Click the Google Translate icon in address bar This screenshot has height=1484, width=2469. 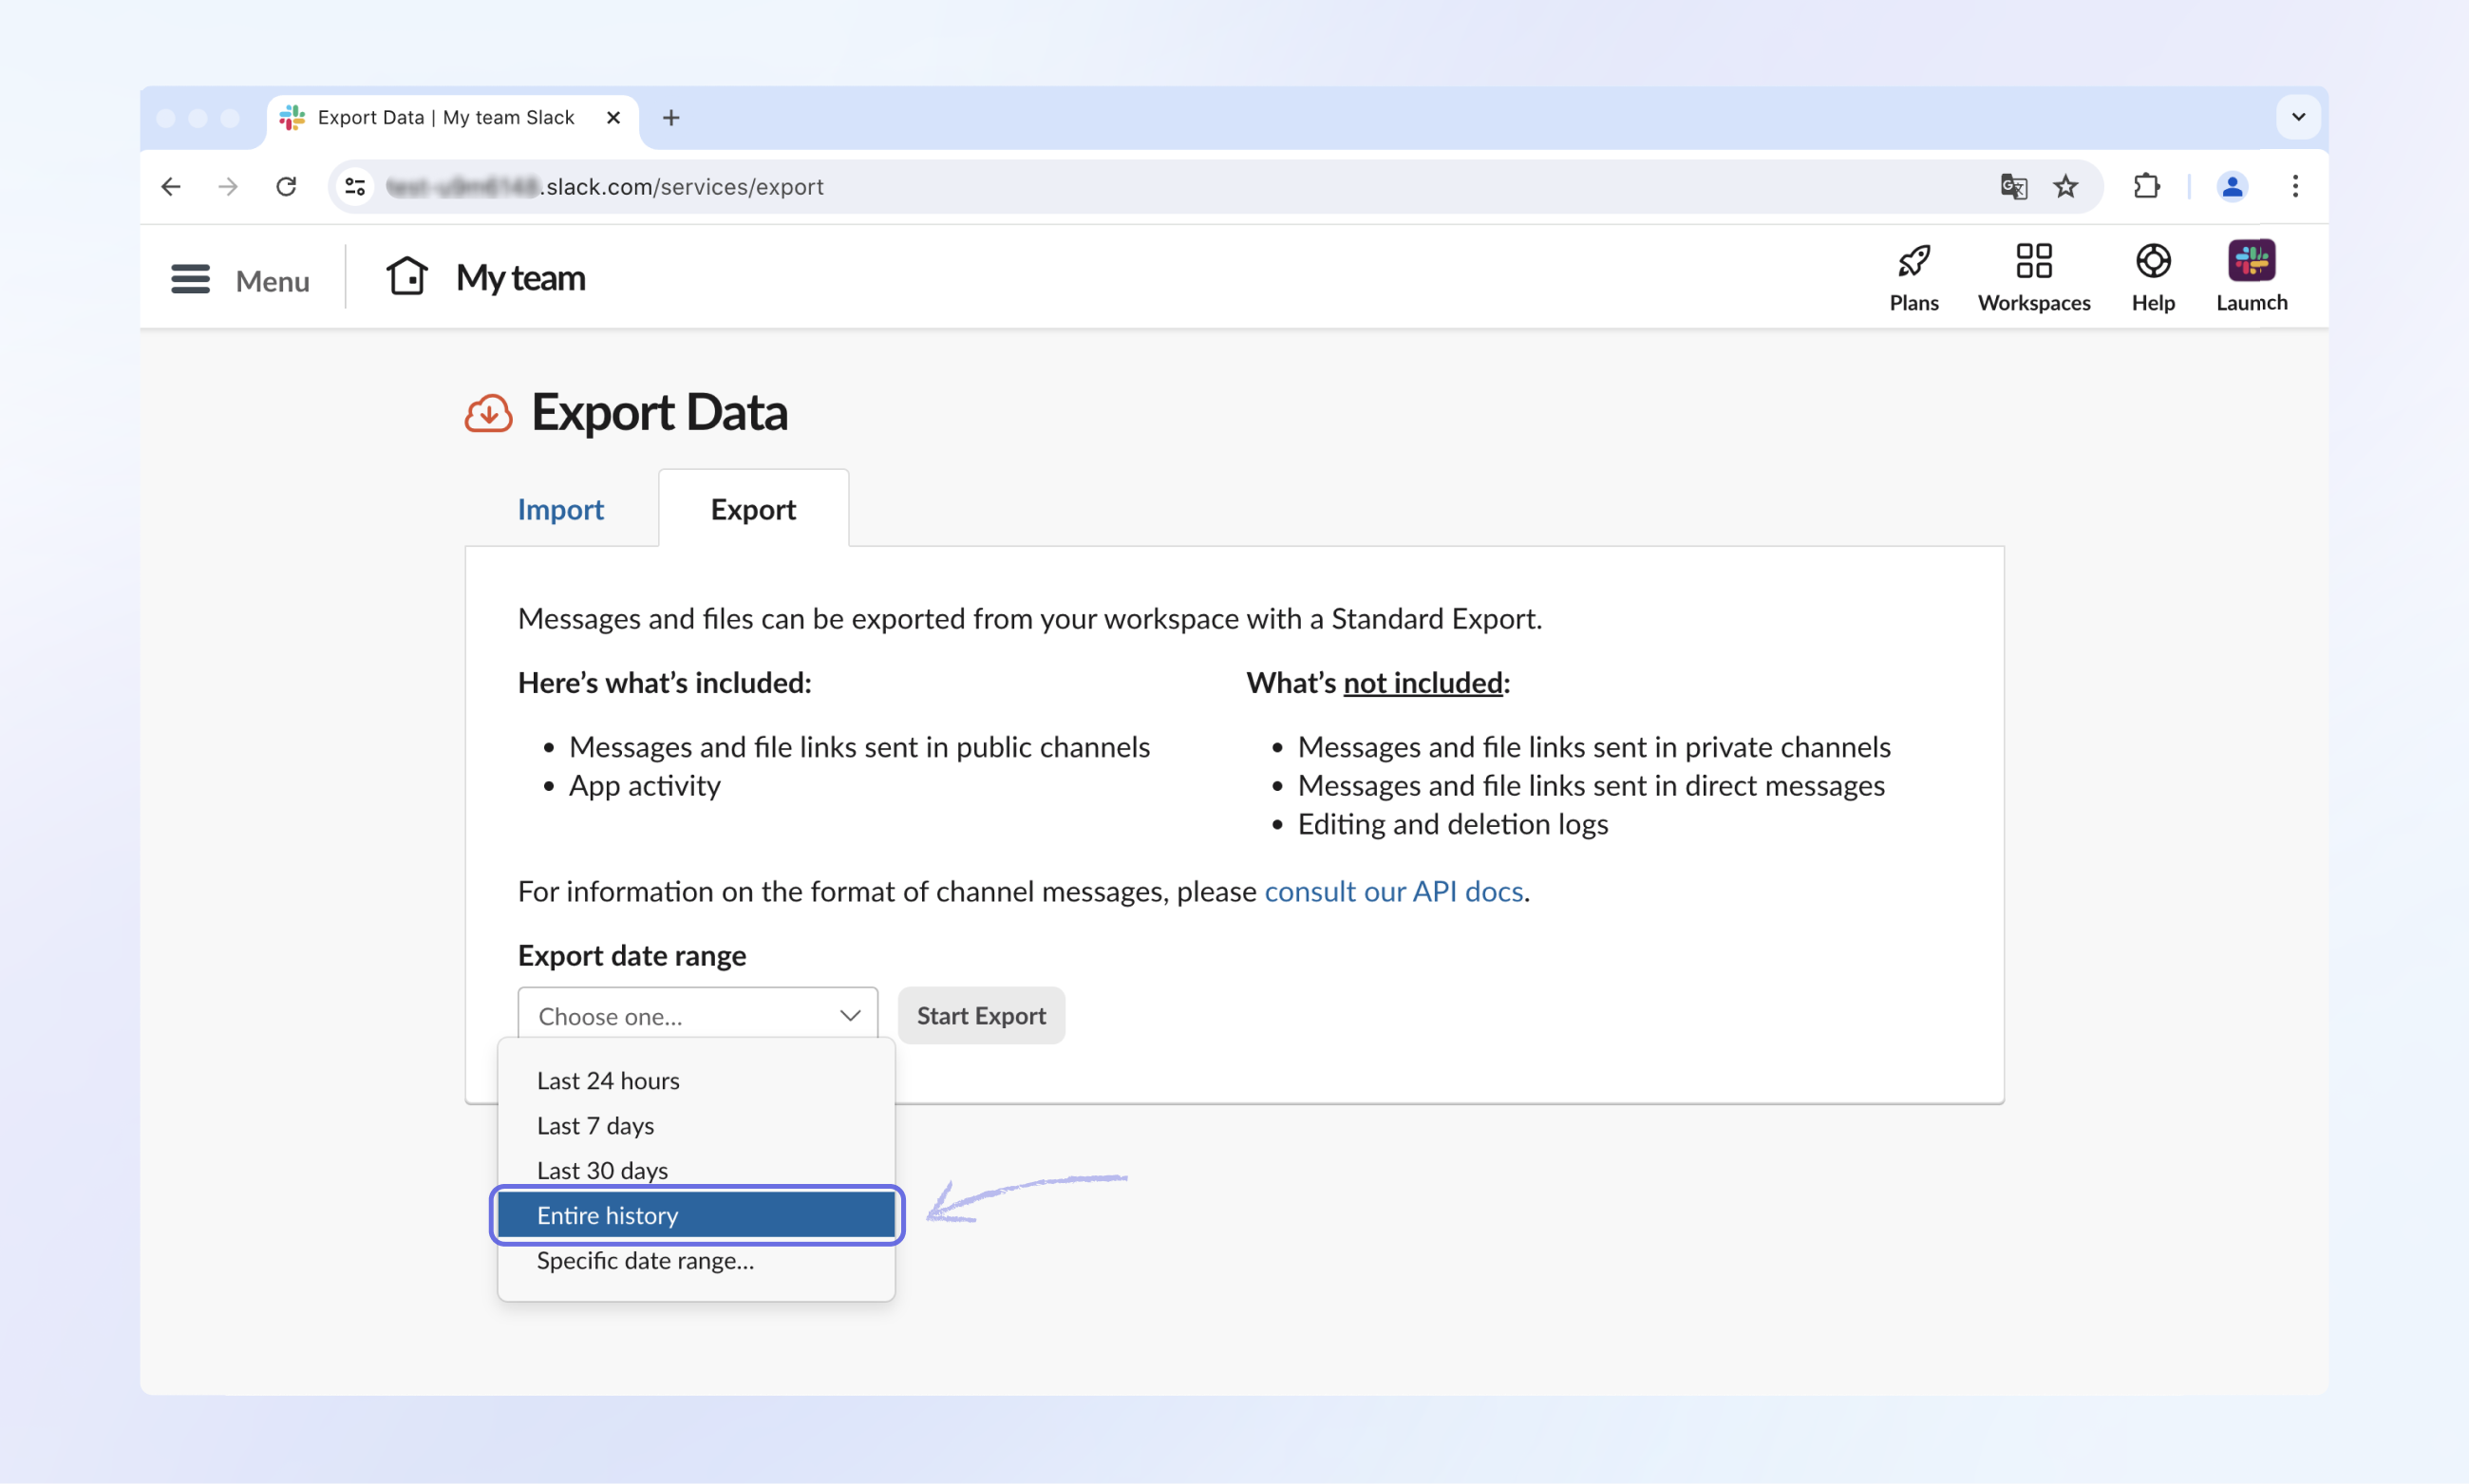pyautogui.click(x=2012, y=187)
